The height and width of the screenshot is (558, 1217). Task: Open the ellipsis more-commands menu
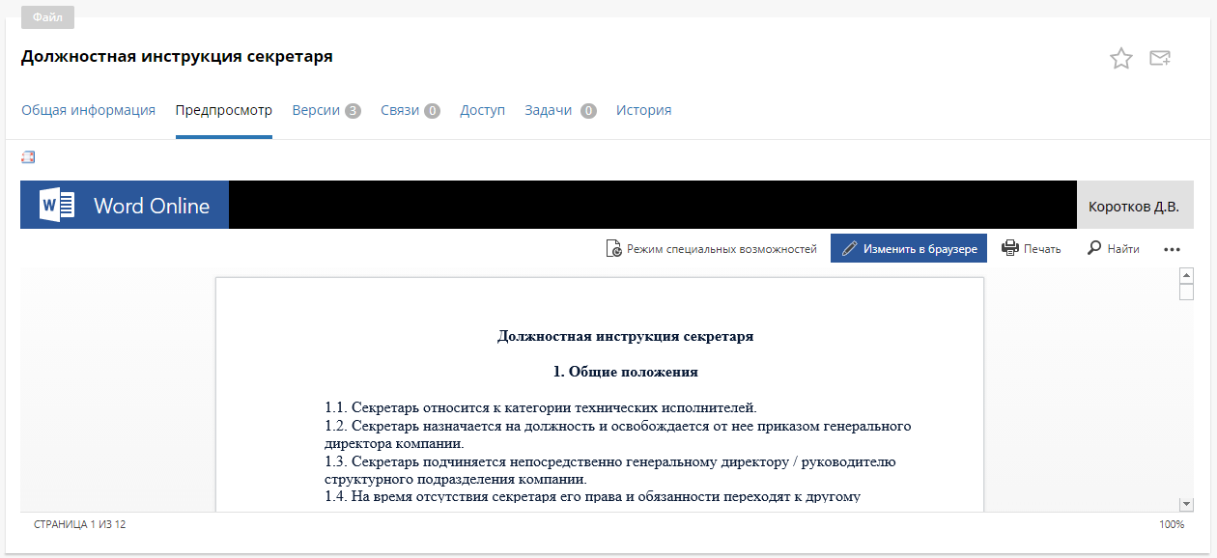1172,249
